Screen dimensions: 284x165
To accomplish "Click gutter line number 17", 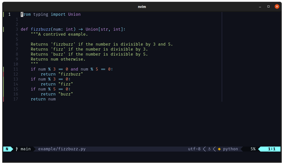I will 16,99.
